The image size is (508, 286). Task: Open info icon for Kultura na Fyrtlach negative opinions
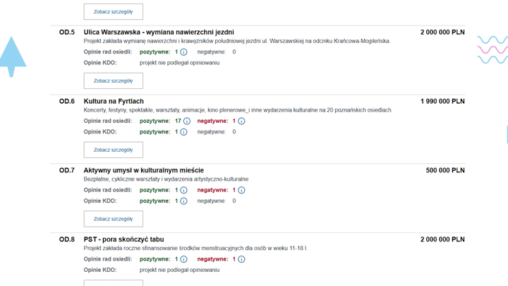pos(241,121)
